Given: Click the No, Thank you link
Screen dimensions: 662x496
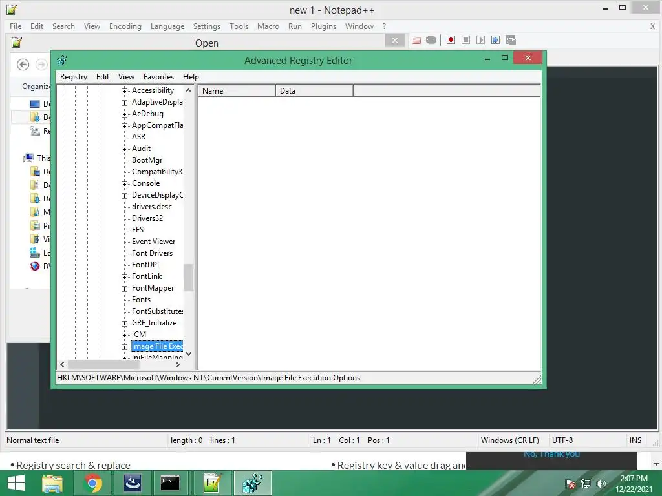Looking at the screenshot, I should [x=551, y=454].
